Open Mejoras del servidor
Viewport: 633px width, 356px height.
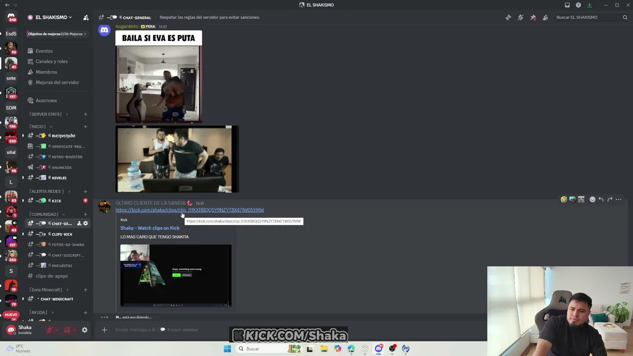click(57, 83)
